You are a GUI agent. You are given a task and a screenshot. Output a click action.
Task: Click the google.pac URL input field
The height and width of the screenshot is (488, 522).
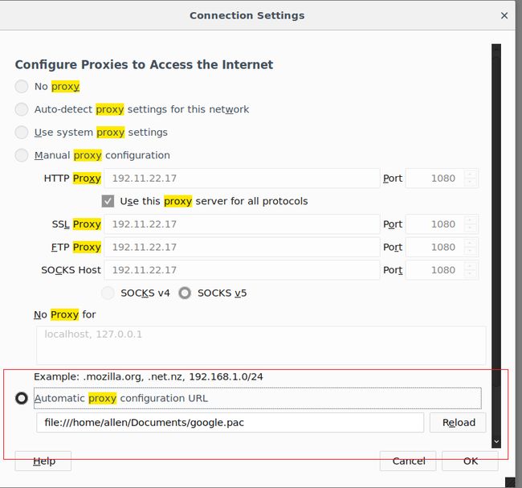click(x=230, y=423)
